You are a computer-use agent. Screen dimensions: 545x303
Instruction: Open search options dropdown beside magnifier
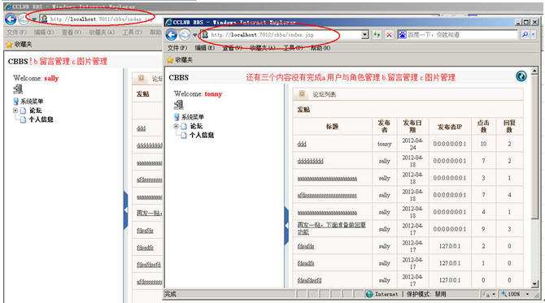[x=533, y=35]
